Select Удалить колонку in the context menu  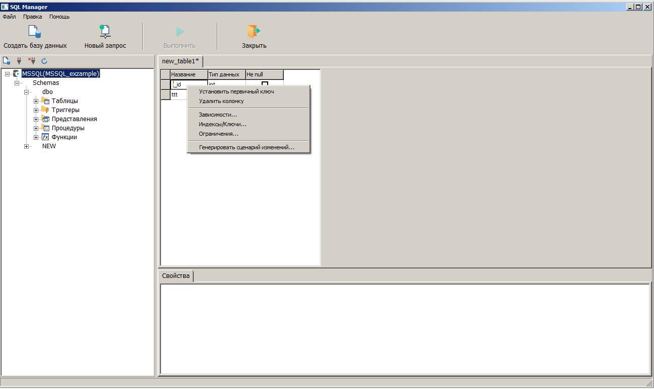(221, 101)
